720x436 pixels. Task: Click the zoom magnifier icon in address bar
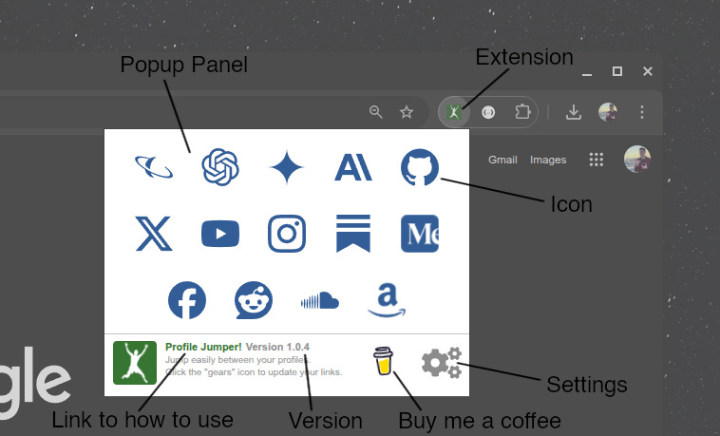[375, 112]
